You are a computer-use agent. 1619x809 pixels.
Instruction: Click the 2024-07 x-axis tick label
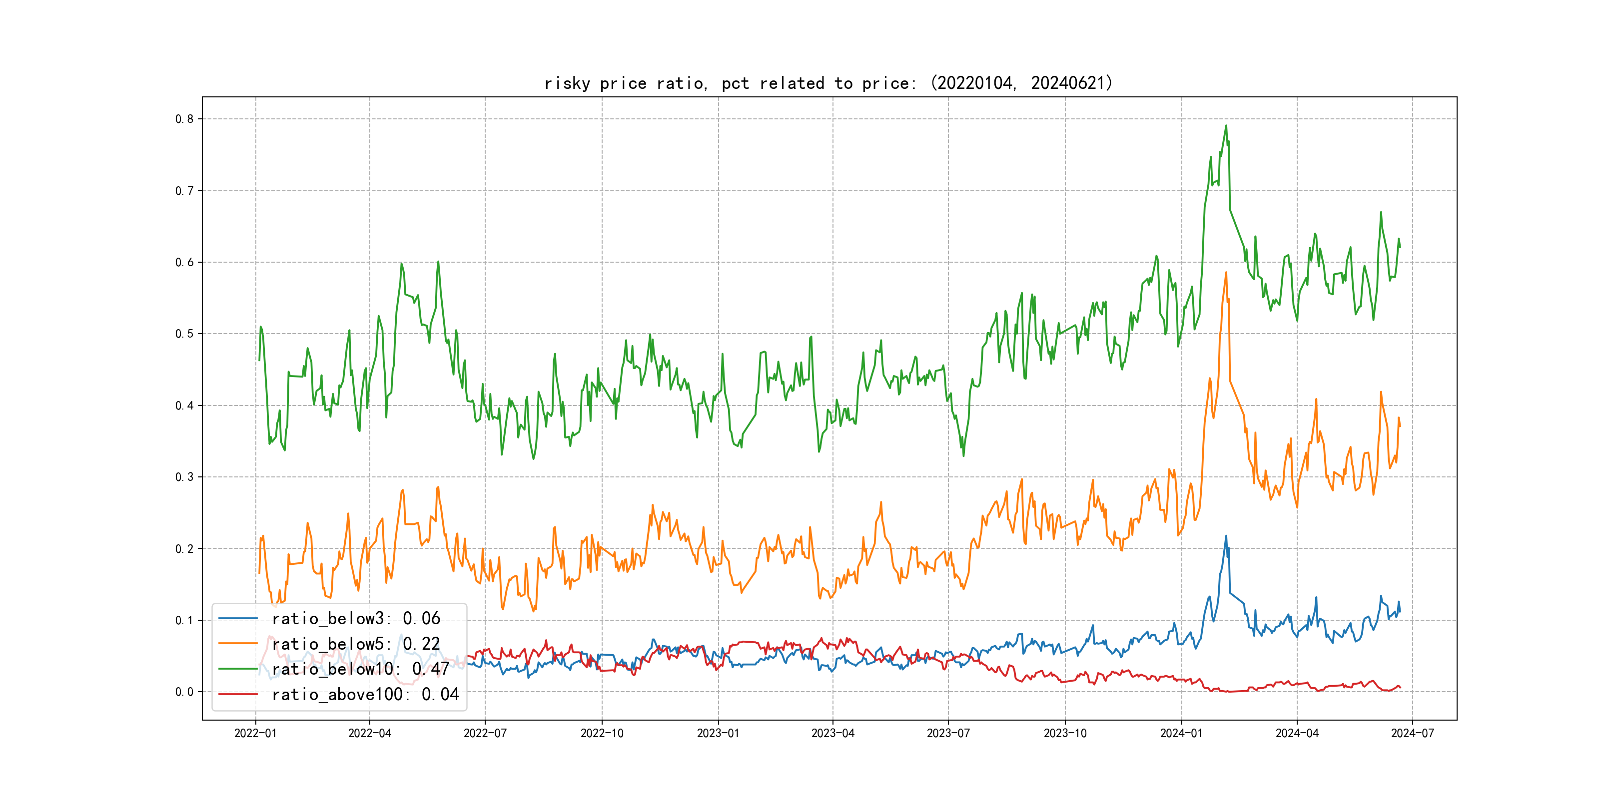[x=1412, y=733]
